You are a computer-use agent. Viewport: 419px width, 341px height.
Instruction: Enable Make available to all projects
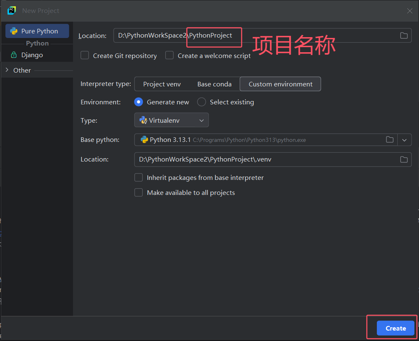[x=139, y=193]
